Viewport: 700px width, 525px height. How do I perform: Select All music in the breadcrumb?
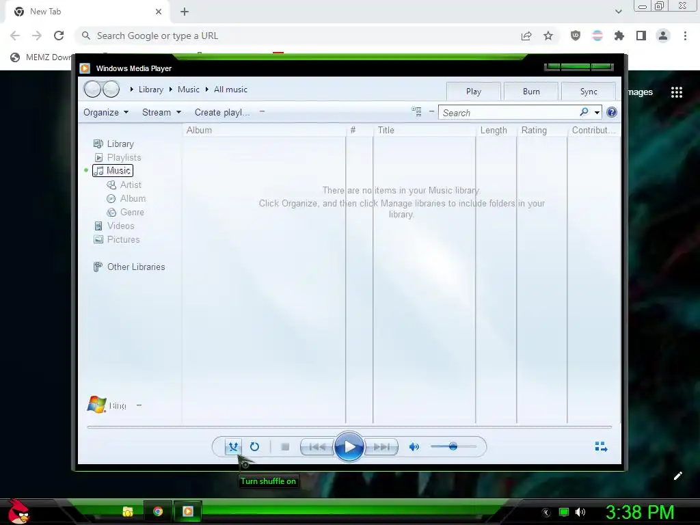pyautogui.click(x=230, y=90)
